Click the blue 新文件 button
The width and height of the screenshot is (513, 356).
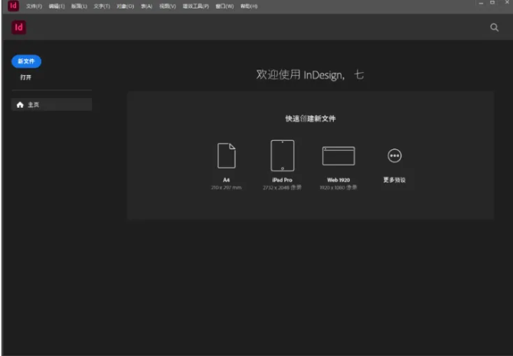coord(26,61)
